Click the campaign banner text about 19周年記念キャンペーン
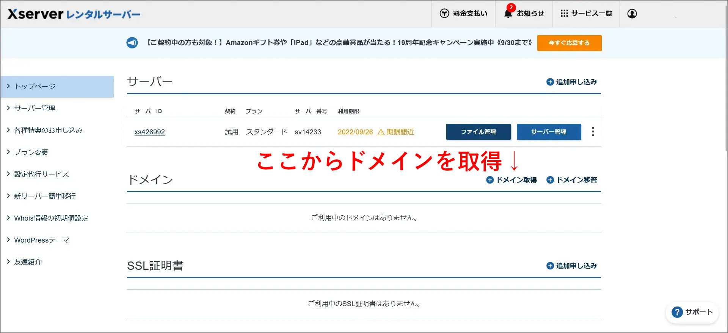 tap(339, 43)
